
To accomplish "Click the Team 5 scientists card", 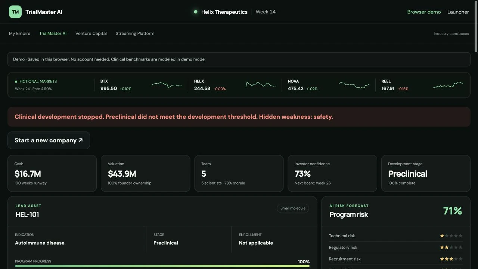I will (239, 173).
